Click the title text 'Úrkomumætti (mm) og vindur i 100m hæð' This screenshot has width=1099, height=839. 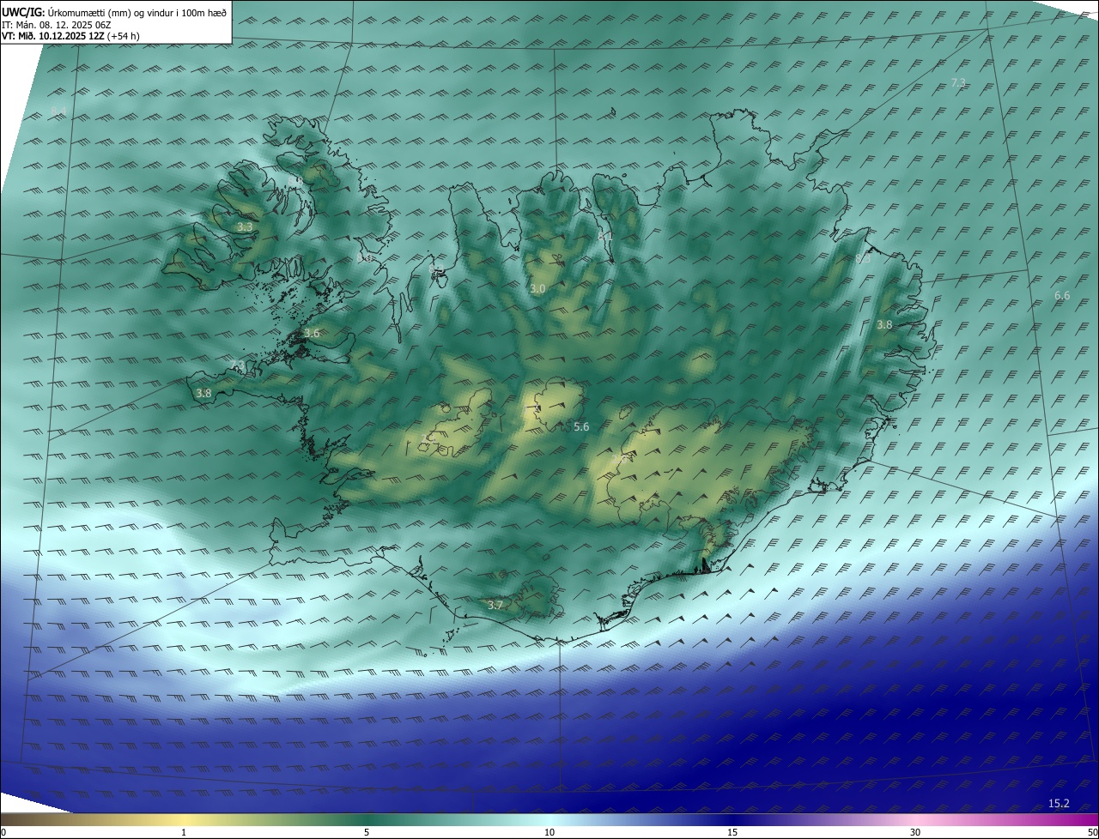(137, 11)
